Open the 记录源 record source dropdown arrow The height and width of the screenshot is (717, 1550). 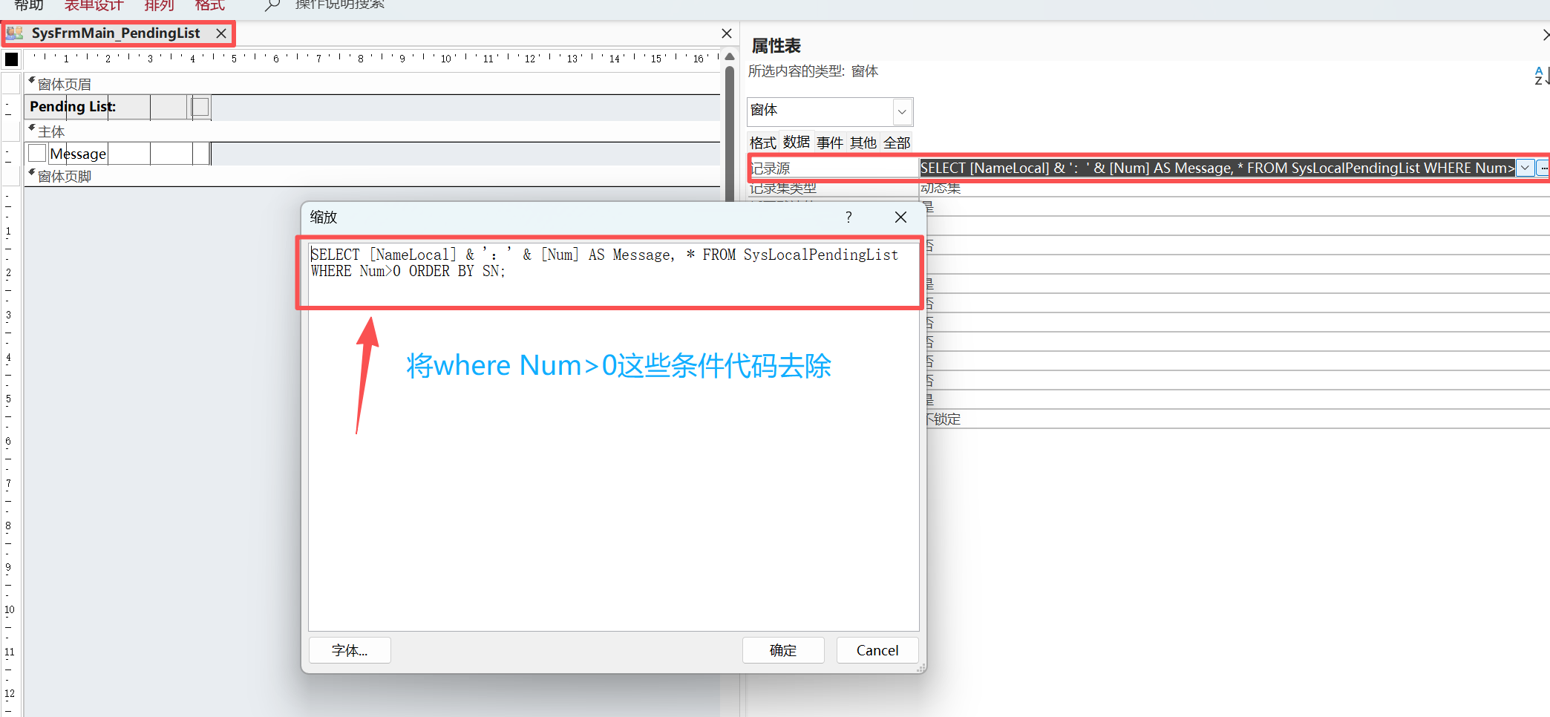(x=1525, y=168)
